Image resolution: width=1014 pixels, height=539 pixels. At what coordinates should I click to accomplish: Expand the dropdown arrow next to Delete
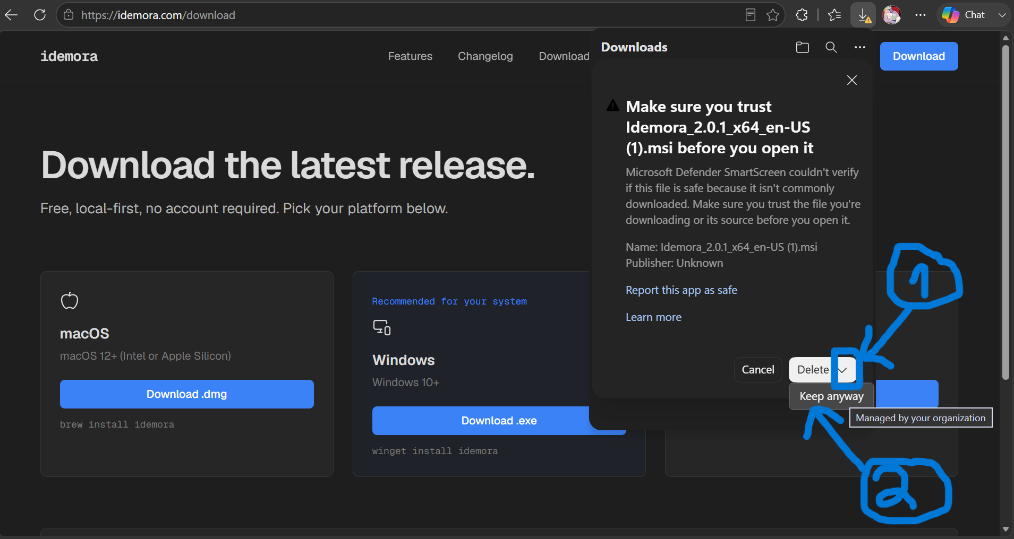(843, 370)
